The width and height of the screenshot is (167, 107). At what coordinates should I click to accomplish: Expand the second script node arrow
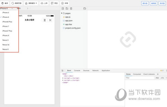click(x=63, y=80)
